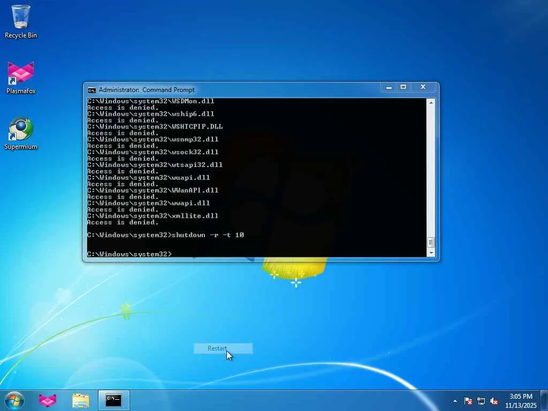Open Windows Explorer from the taskbar
The width and height of the screenshot is (548, 411).
pyautogui.click(x=81, y=400)
